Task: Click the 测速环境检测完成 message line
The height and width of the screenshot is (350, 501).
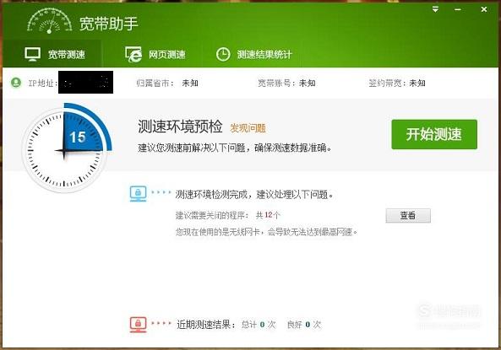Action: click(x=254, y=194)
